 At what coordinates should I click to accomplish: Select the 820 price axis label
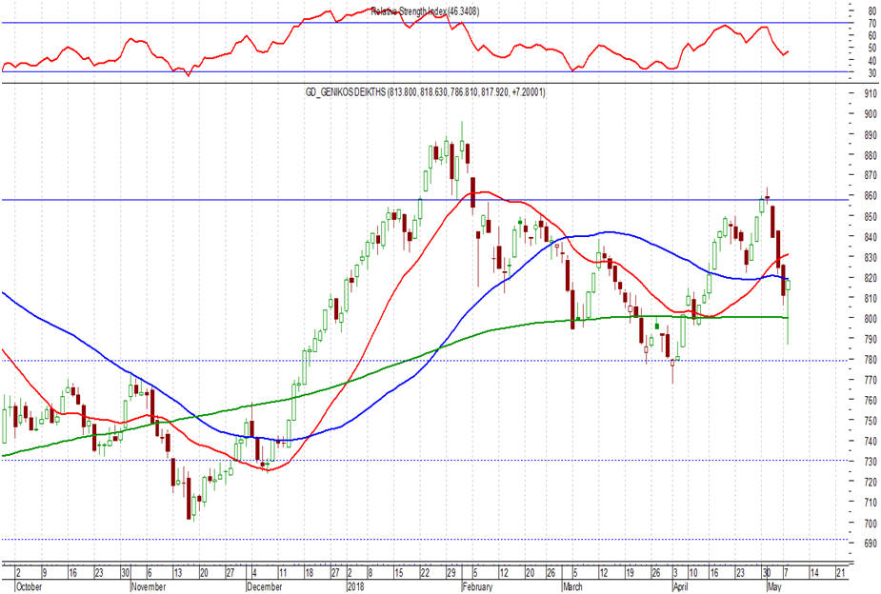click(x=871, y=278)
